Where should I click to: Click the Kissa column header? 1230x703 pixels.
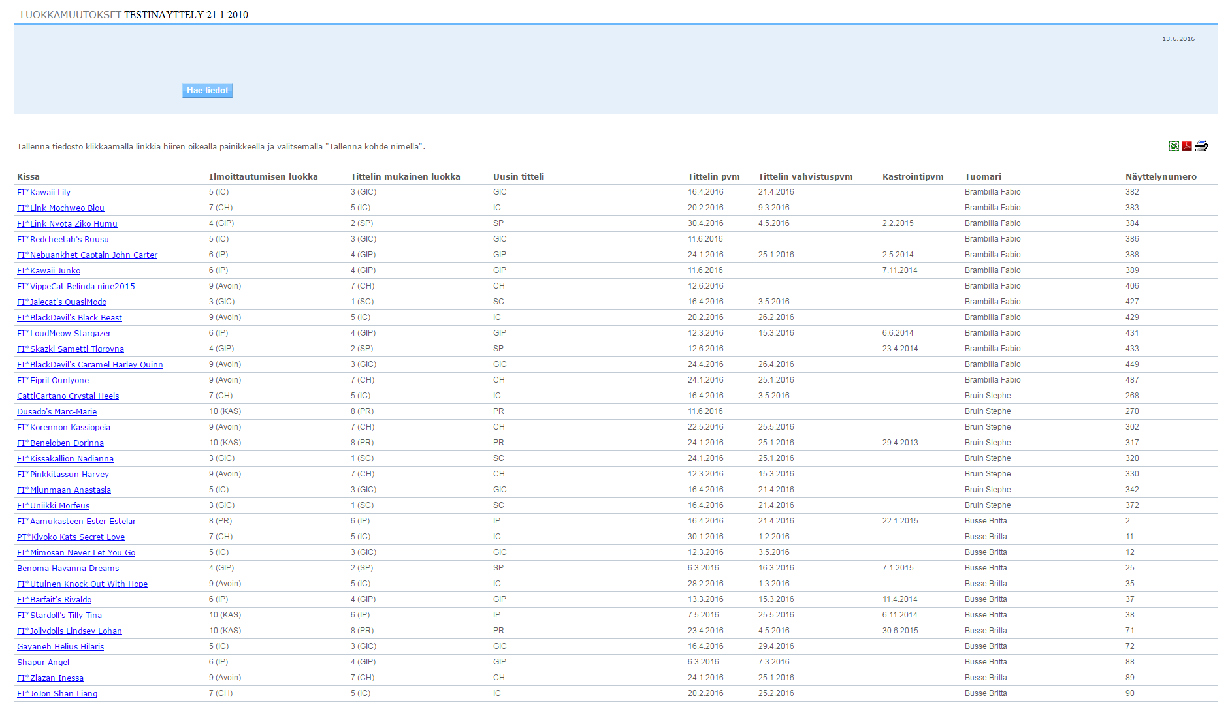(x=28, y=177)
